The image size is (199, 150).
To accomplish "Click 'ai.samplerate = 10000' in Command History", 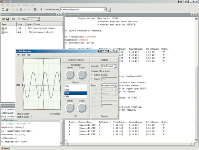I will (14, 142).
